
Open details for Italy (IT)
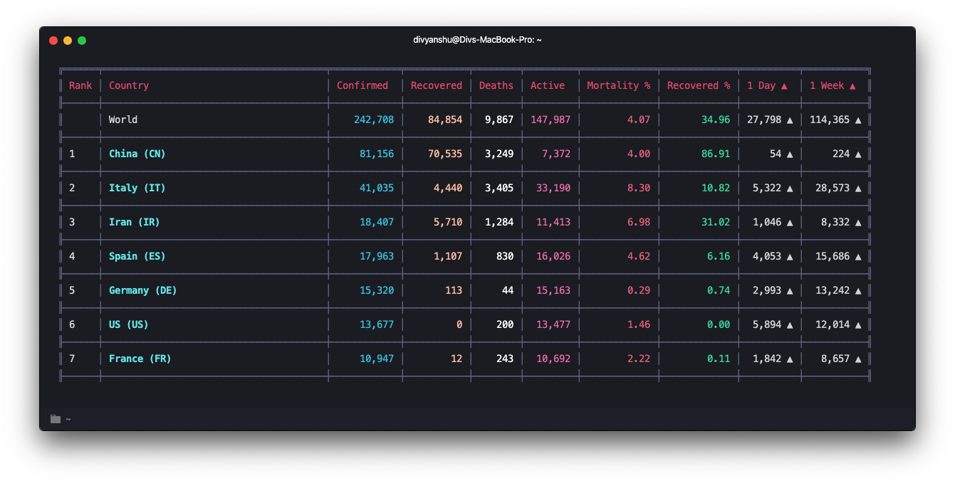click(x=137, y=188)
